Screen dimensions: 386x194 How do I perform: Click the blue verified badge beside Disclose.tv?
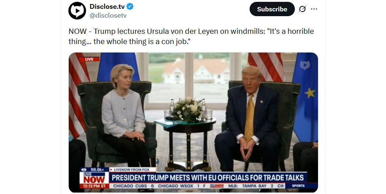tap(130, 7)
